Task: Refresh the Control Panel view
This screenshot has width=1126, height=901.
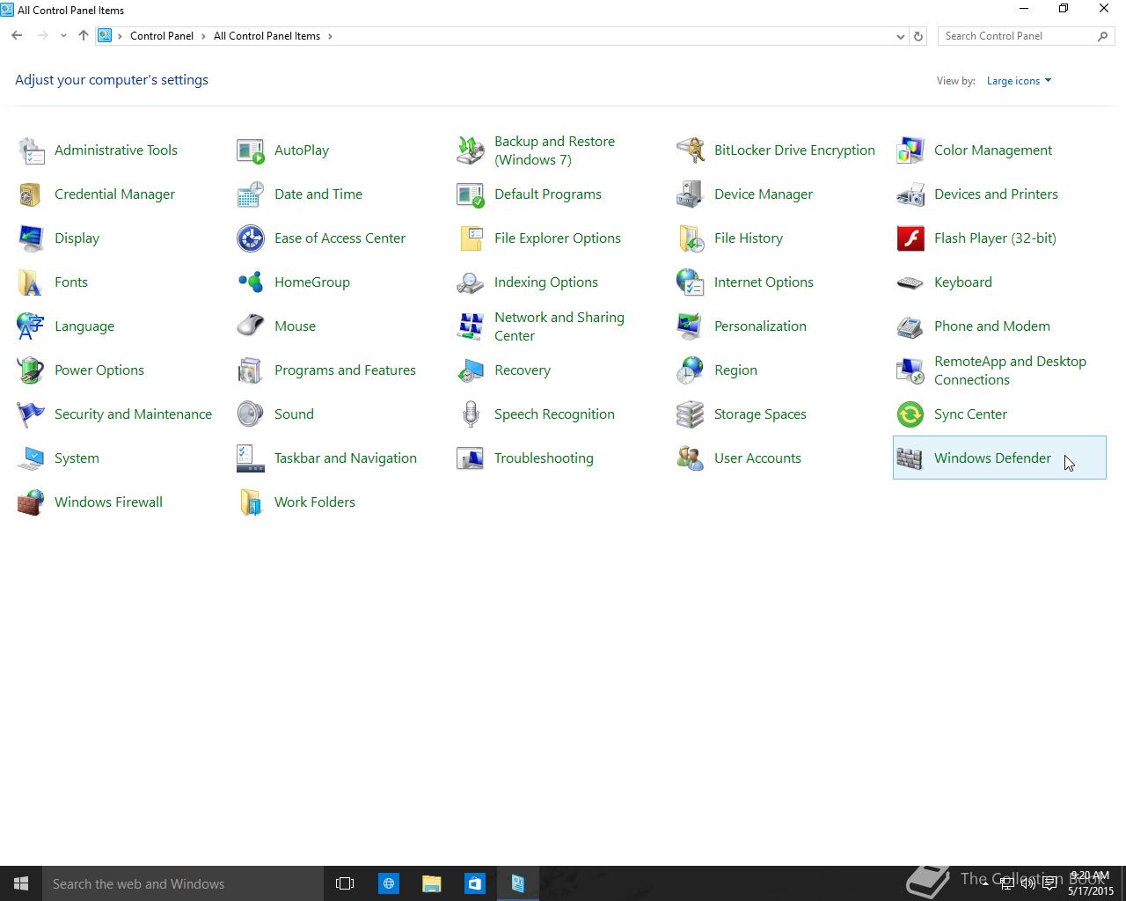Action: pos(918,36)
